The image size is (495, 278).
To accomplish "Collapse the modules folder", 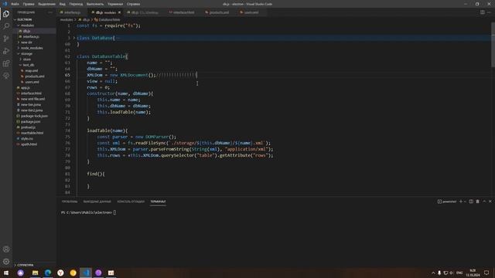I will 28,25.
